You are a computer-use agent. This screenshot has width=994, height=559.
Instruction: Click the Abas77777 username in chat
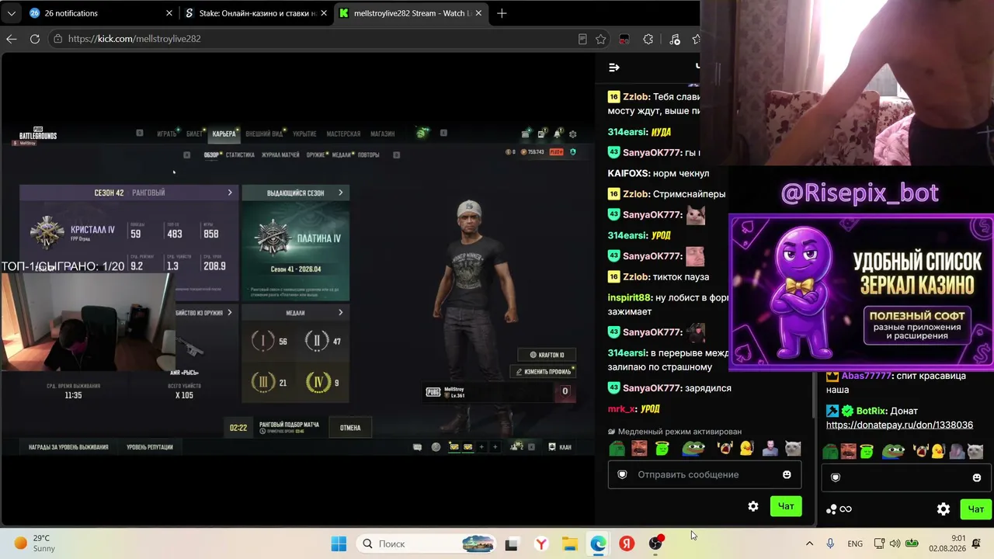[867, 376]
